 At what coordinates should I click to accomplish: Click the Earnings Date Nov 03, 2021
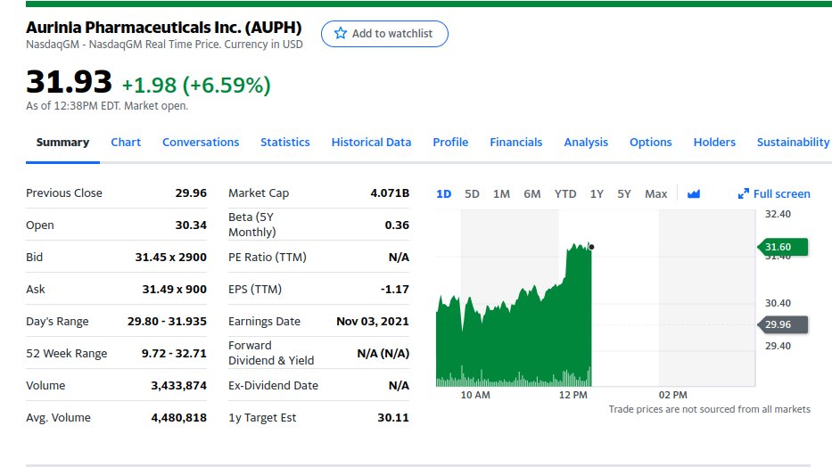[x=373, y=321]
